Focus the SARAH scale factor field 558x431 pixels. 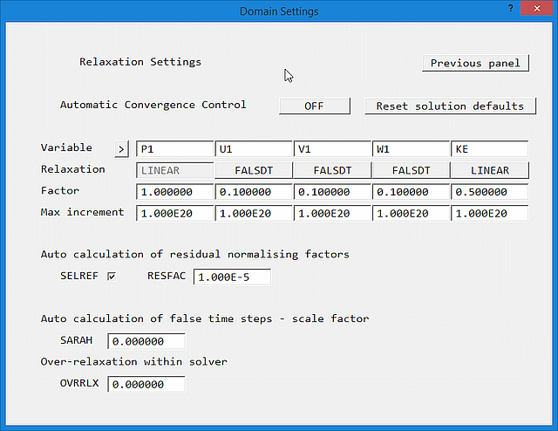[x=146, y=341]
